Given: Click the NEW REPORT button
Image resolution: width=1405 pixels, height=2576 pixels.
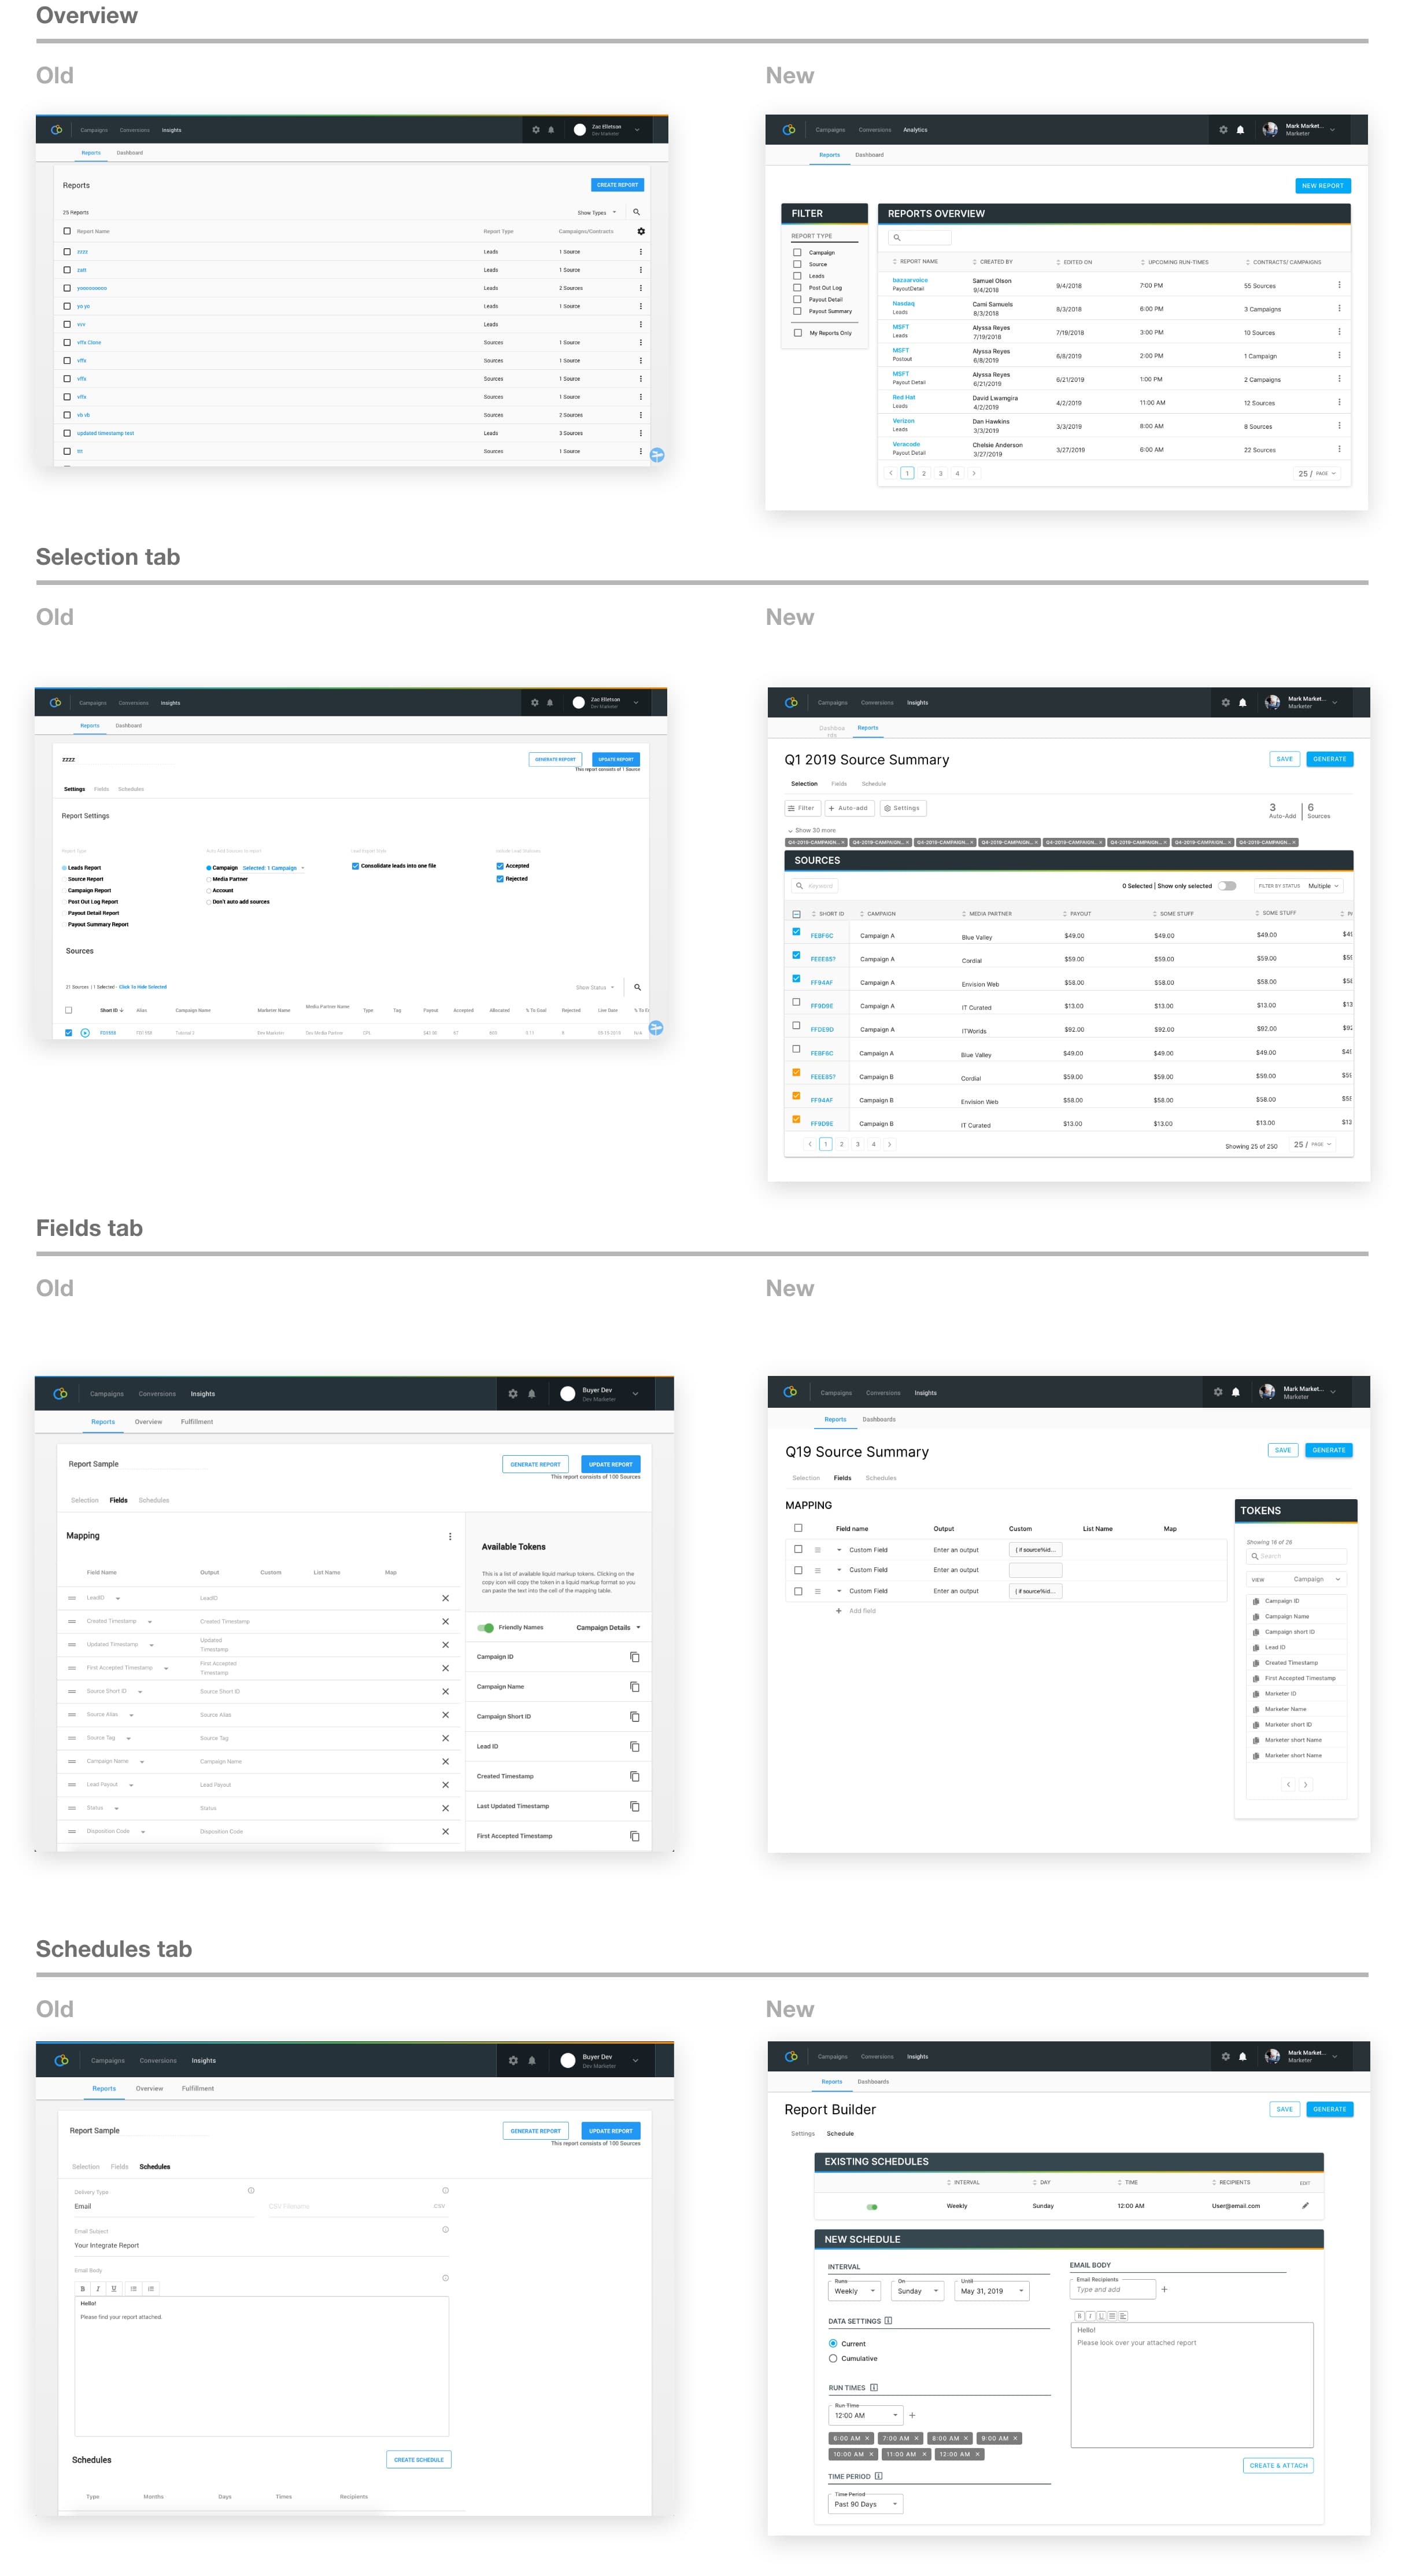Looking at the screenshot, I should click(x=1322, y=186).
